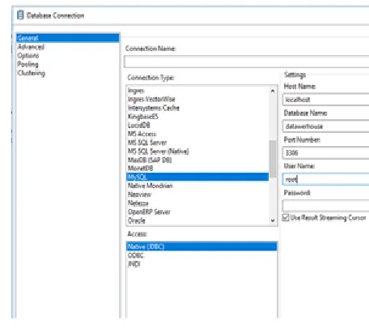Select Ingres VectorWise connection type

pos(151,99)
